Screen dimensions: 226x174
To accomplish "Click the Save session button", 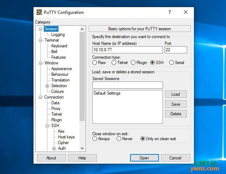I will point(176,104).
